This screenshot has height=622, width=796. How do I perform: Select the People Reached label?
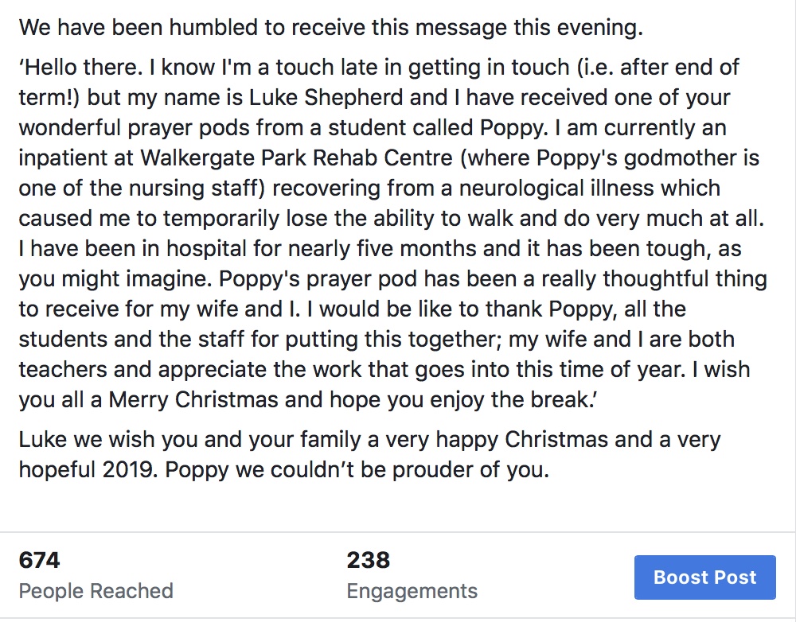[x=96, y=591]
